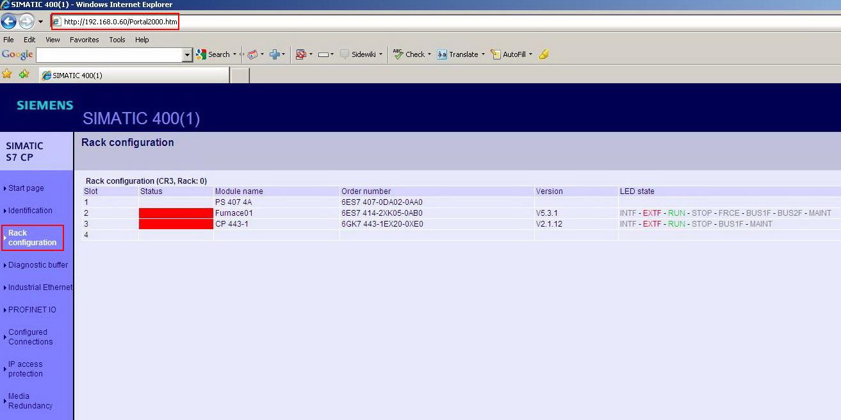
Task: Click the LED state column header
Action: 637,191
